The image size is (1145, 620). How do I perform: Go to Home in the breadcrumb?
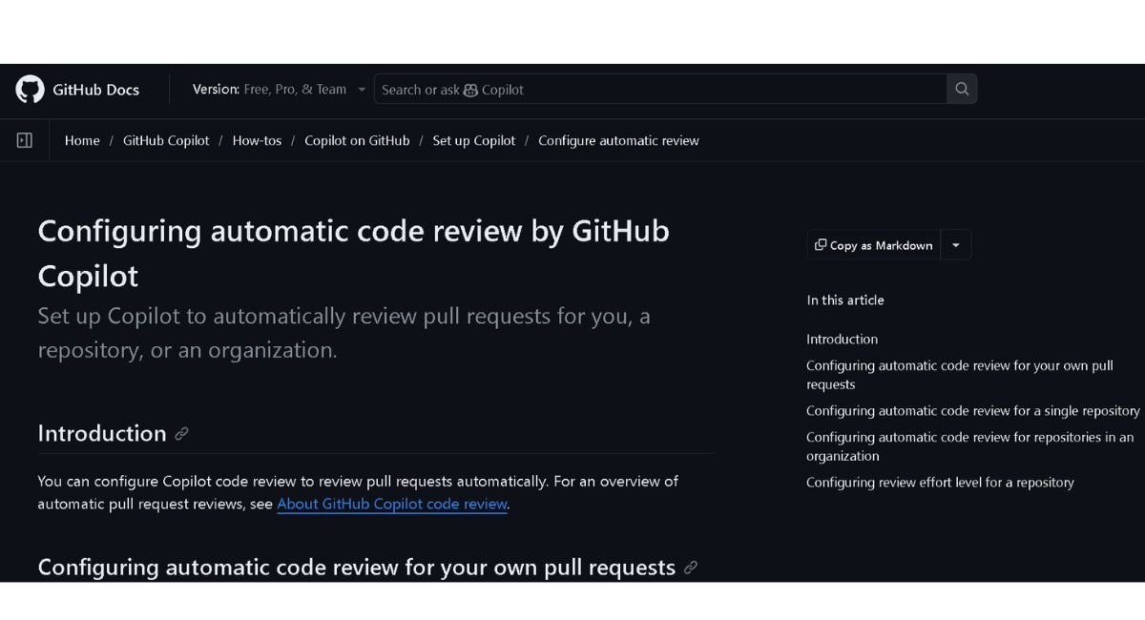[x=82, y=140]
